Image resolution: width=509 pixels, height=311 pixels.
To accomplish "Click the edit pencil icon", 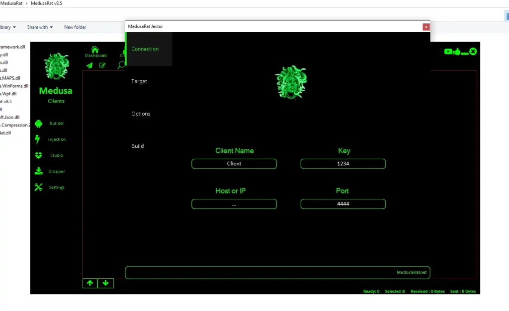I will [x=102, y=65].
